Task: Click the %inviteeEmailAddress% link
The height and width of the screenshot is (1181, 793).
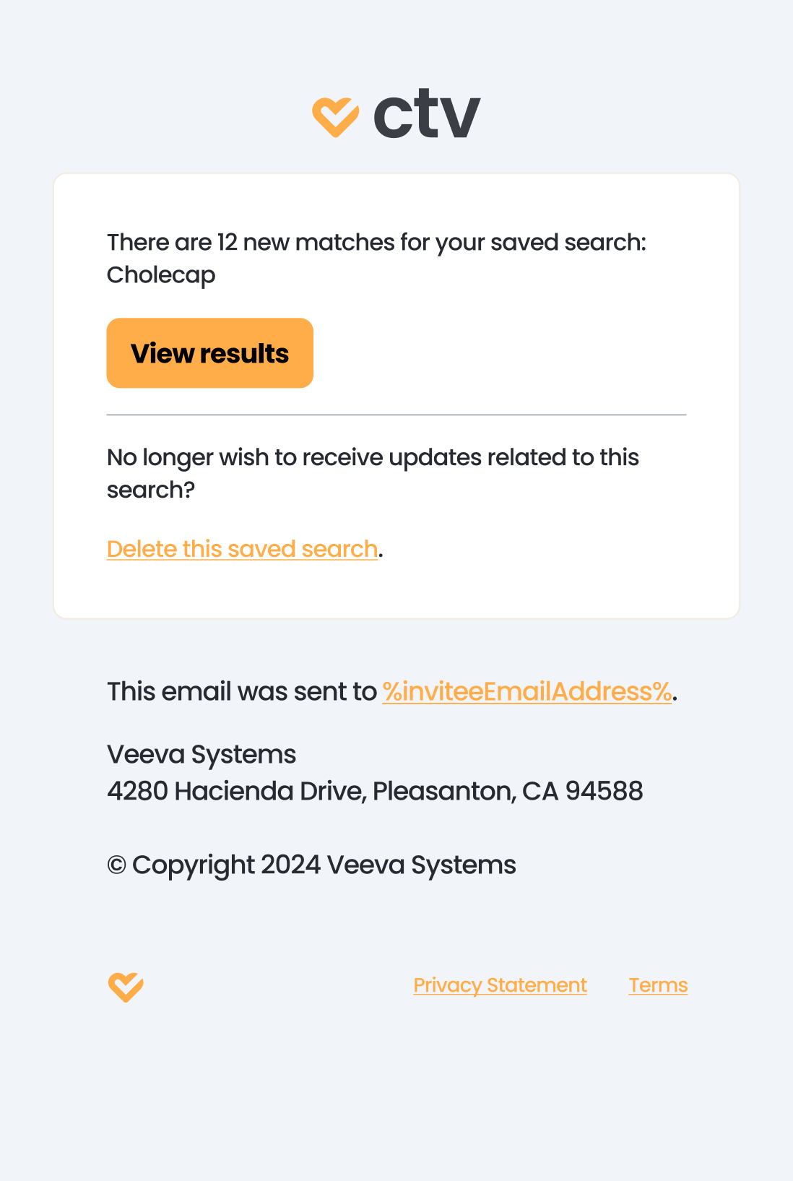Action: (x=526, y=691)
